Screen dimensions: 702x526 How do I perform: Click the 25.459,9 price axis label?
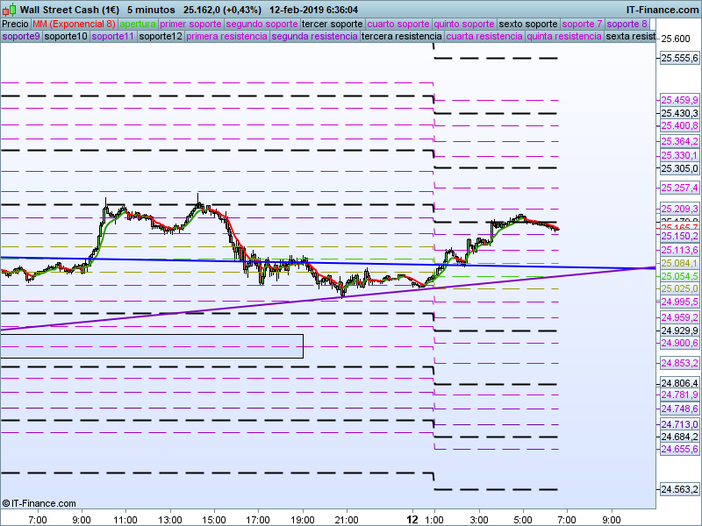click(x=679, y=100)
